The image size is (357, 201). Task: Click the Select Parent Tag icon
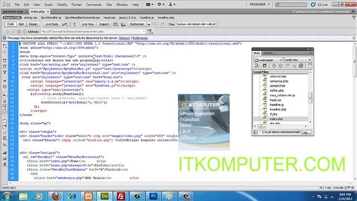click(5, 80)
